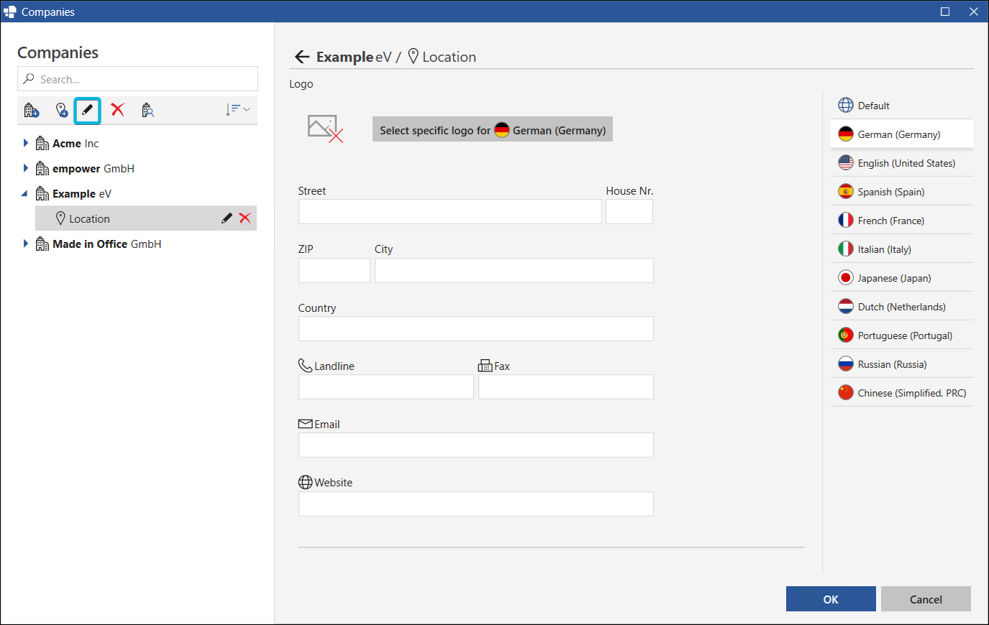Click the Email input field

[476, 445]
